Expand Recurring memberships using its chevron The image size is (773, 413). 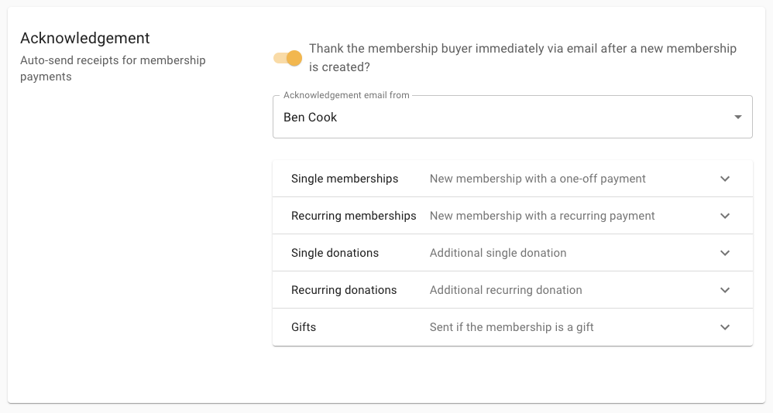725,216
